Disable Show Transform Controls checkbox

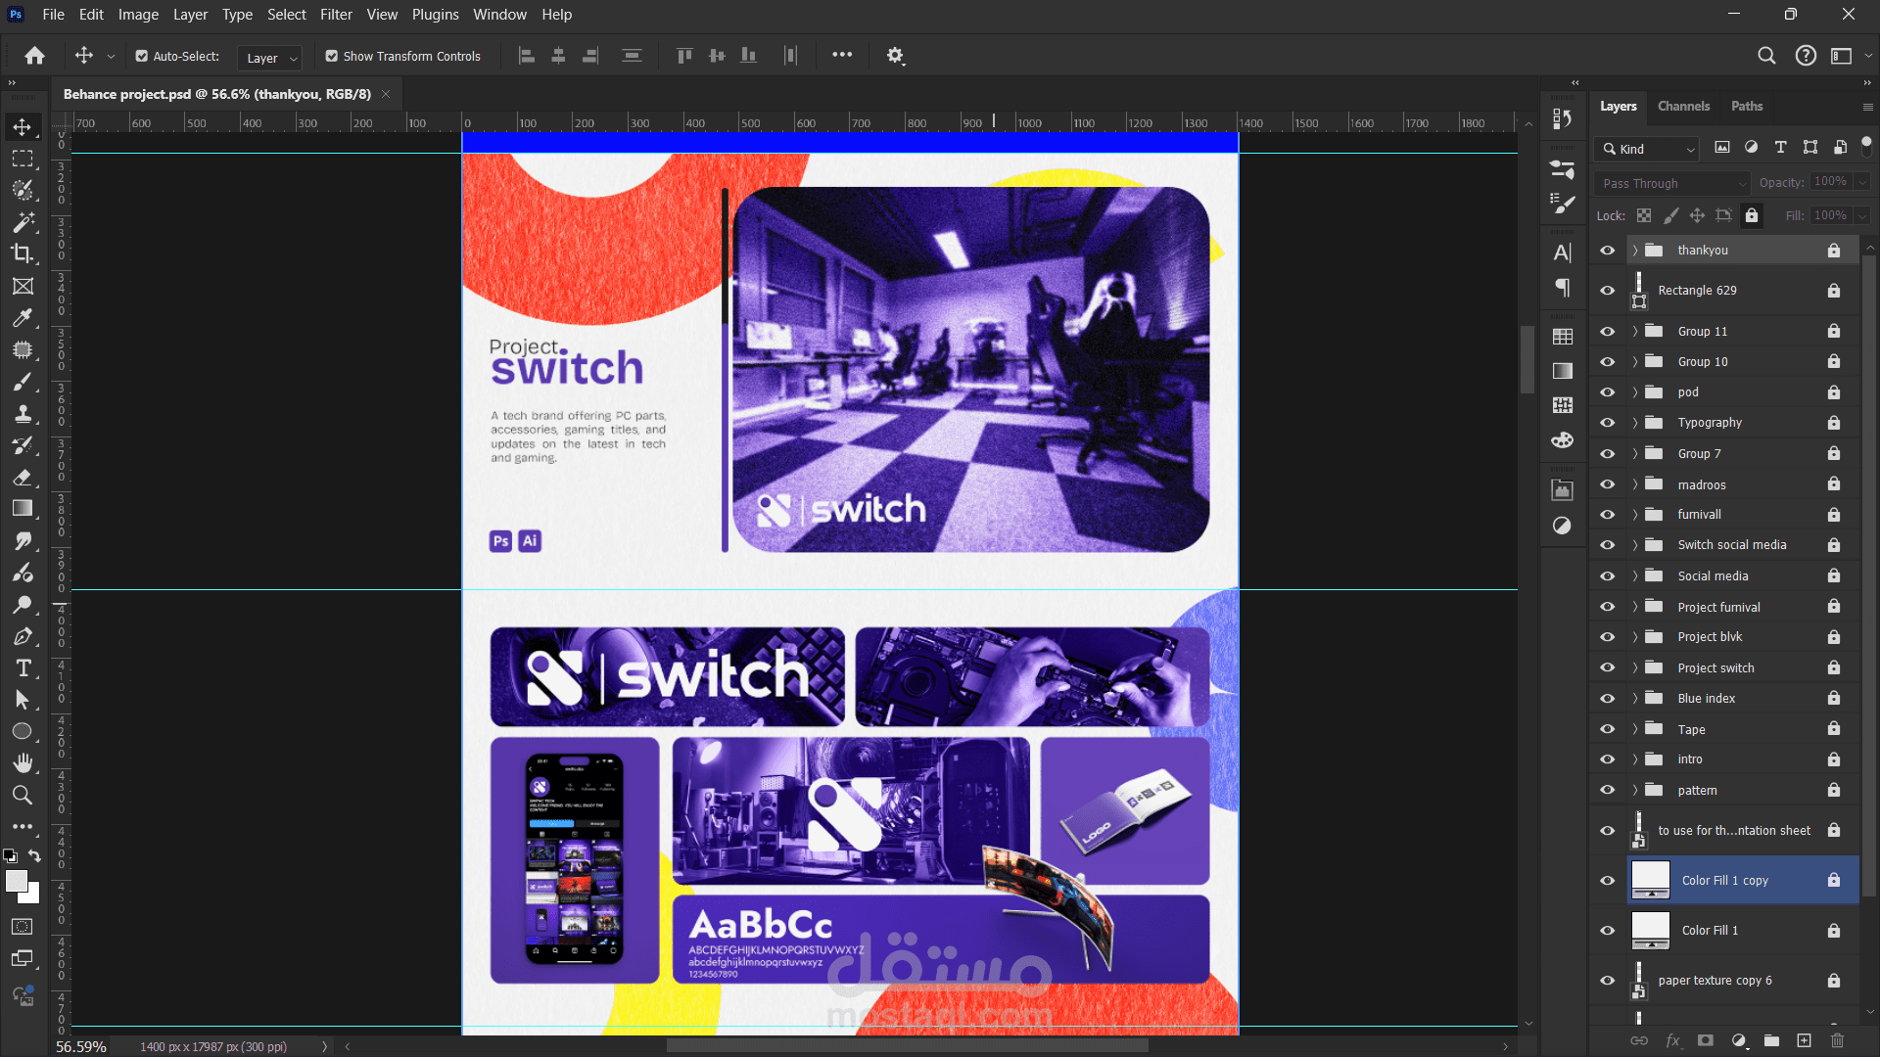pos(332,57)
